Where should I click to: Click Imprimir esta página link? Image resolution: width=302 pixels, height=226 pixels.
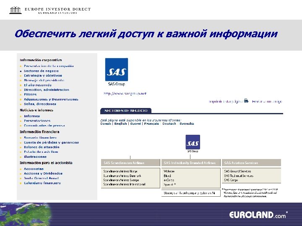coord(226,101)
